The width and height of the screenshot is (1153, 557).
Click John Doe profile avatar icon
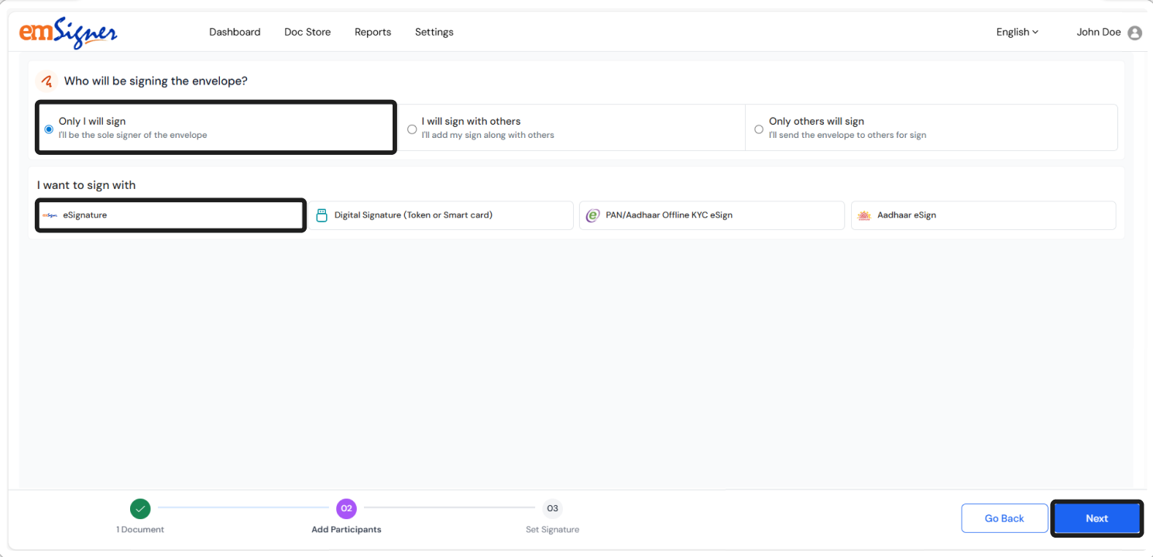pos(1134,33)
